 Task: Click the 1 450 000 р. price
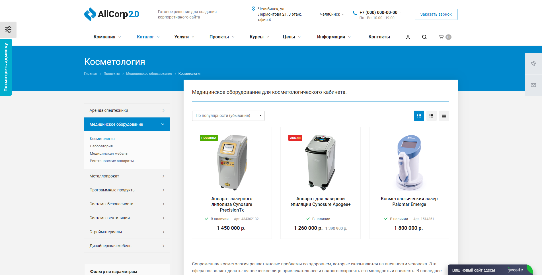tap(231, 228)
